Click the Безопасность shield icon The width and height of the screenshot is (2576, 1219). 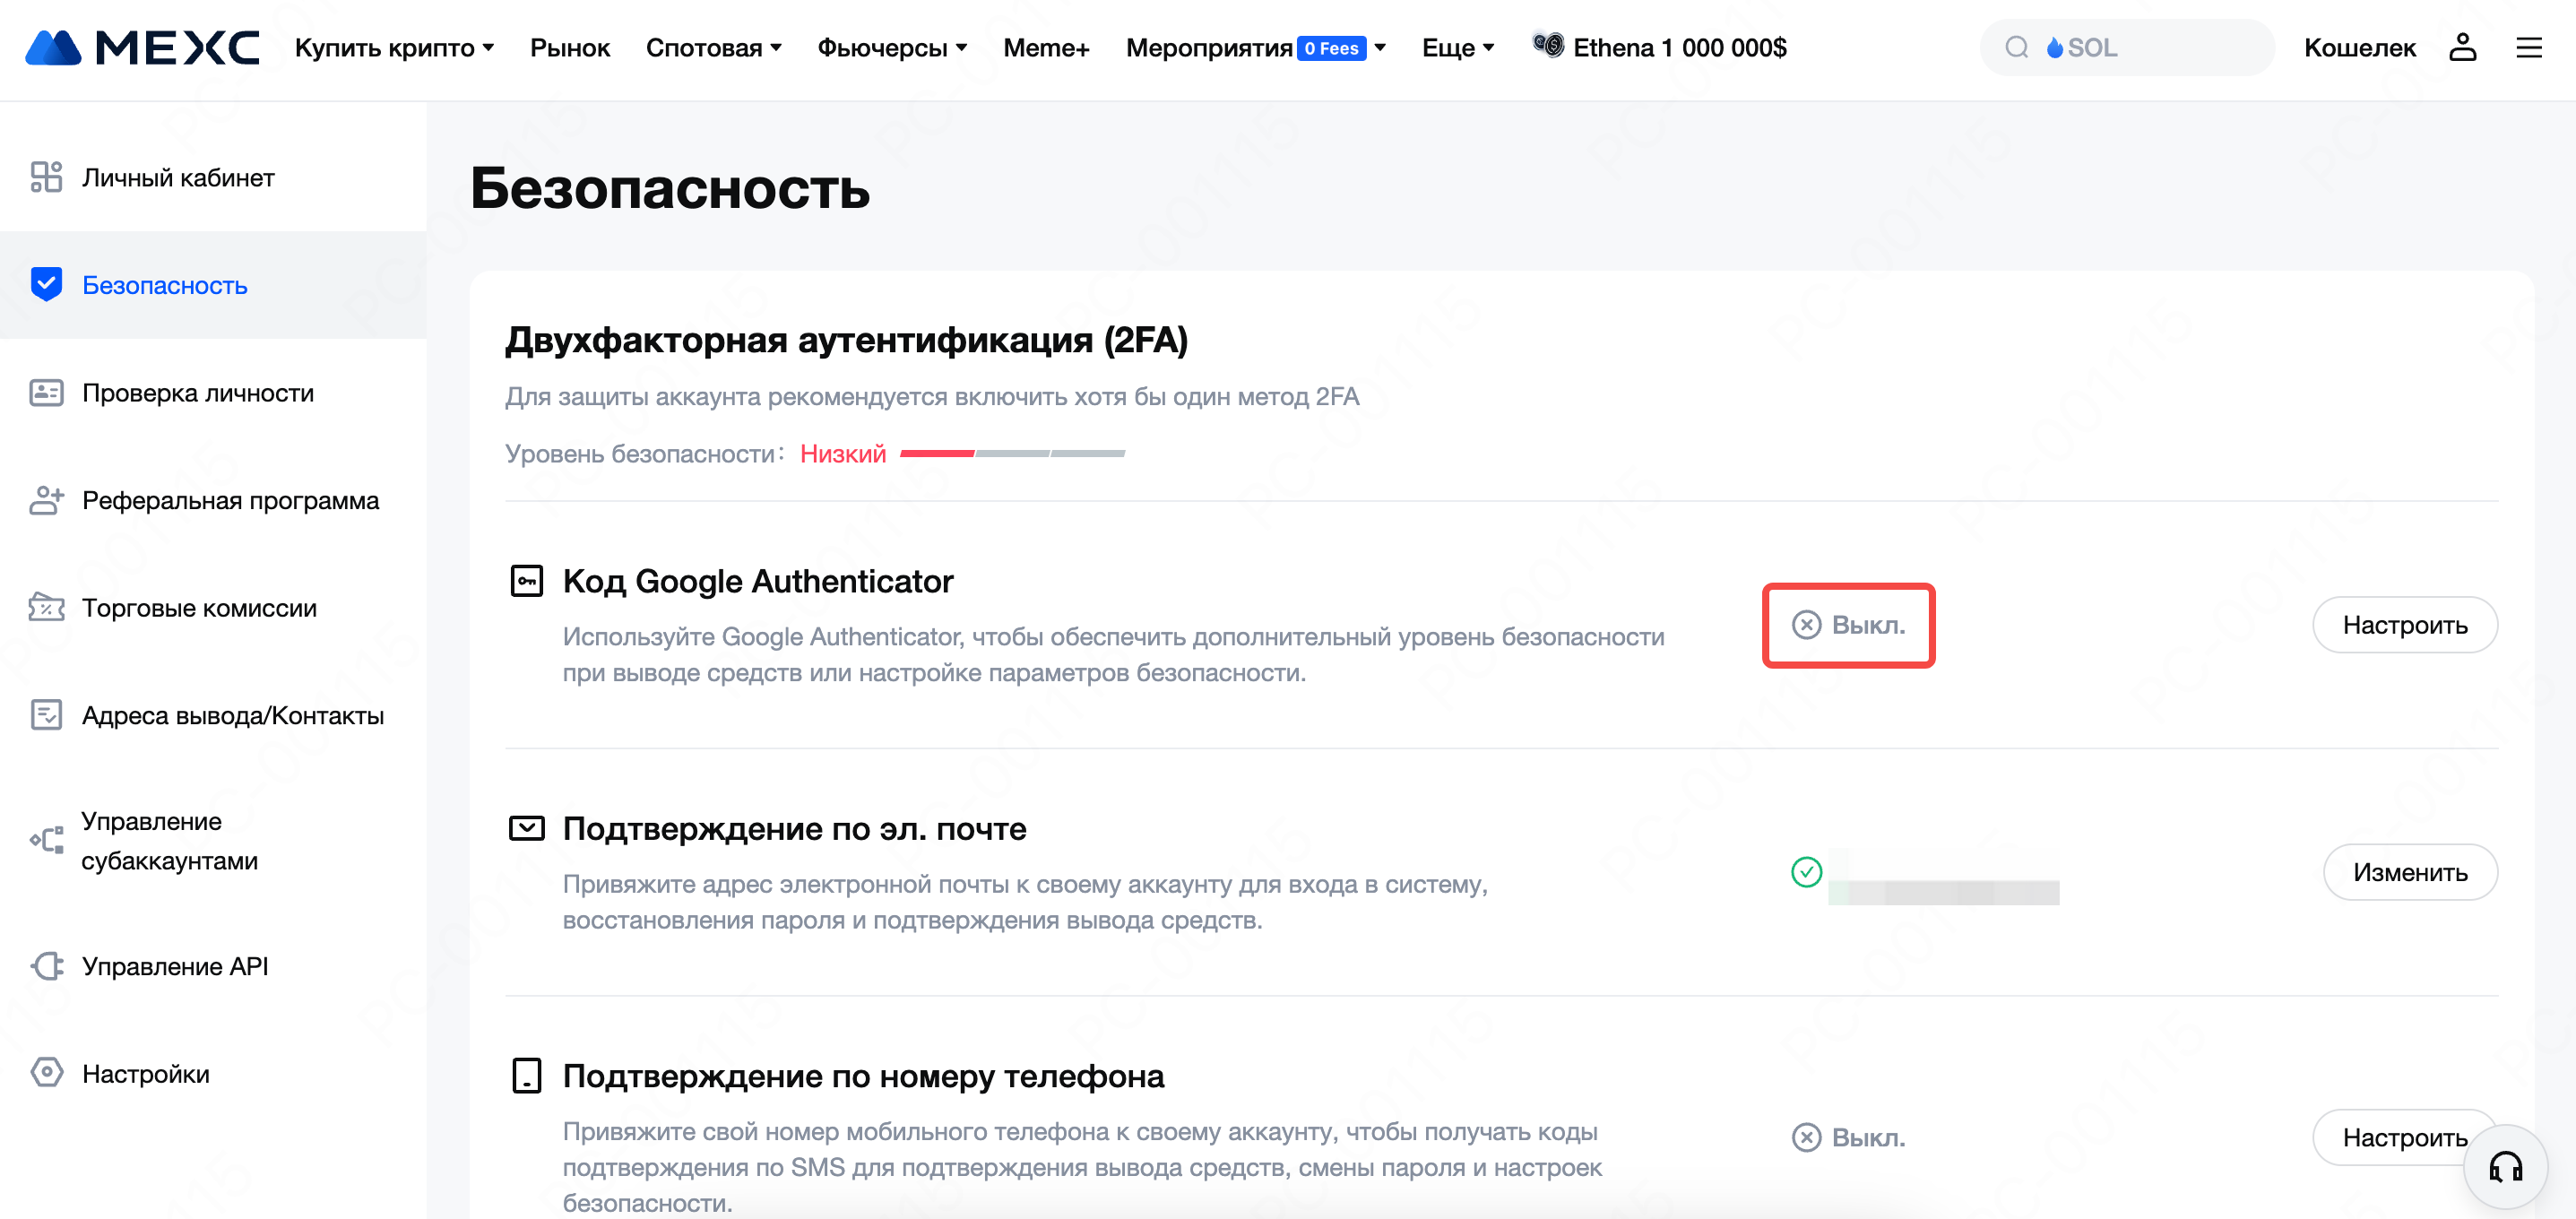pyautogui.click(x=46, y=285)
